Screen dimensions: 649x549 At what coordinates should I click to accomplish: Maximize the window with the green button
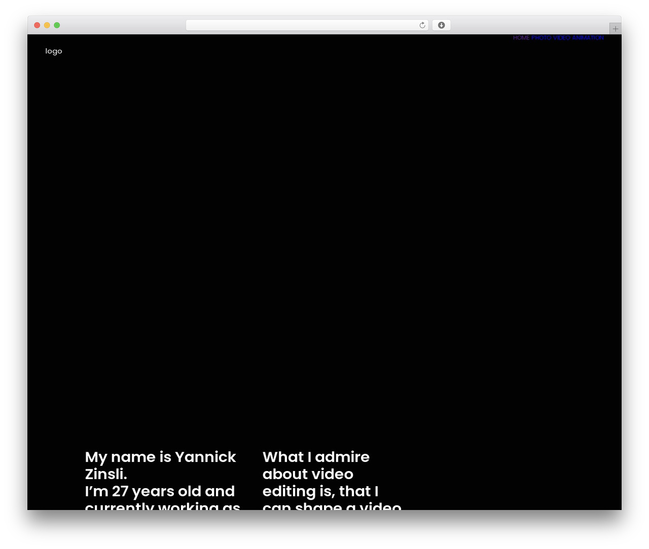pyautogui.click(x=57, y=25)
